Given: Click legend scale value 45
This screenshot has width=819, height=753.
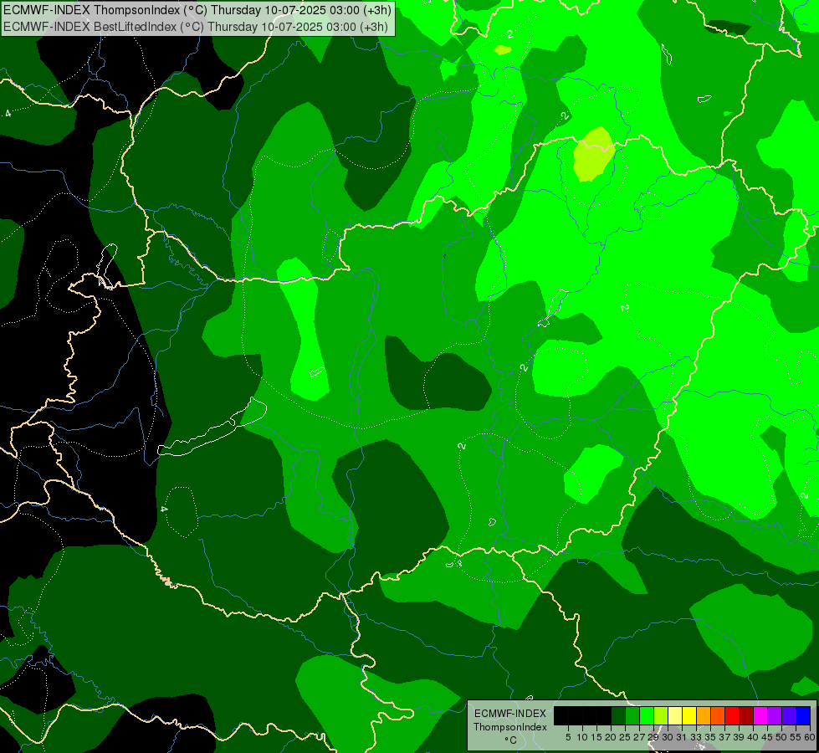Looking at the screenshot, I should coord(768,737).
